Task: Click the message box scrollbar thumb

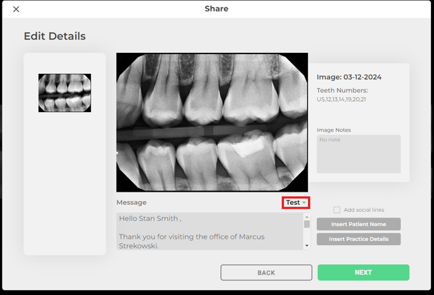Action: [x=307, y=224]
